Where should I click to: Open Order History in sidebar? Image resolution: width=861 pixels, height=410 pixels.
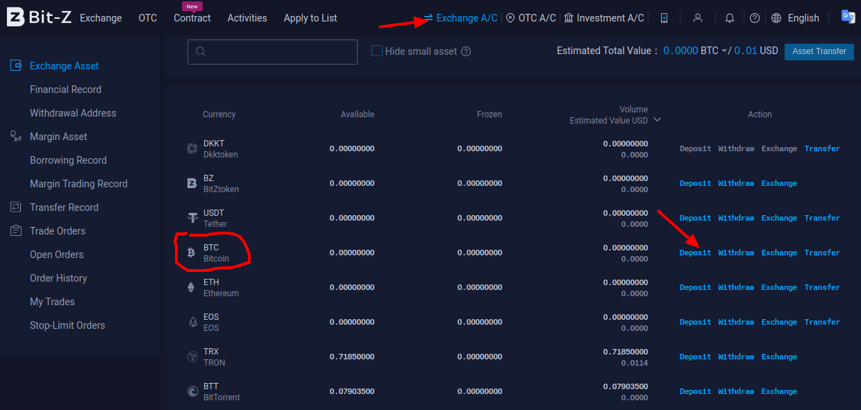click(58, 278)
